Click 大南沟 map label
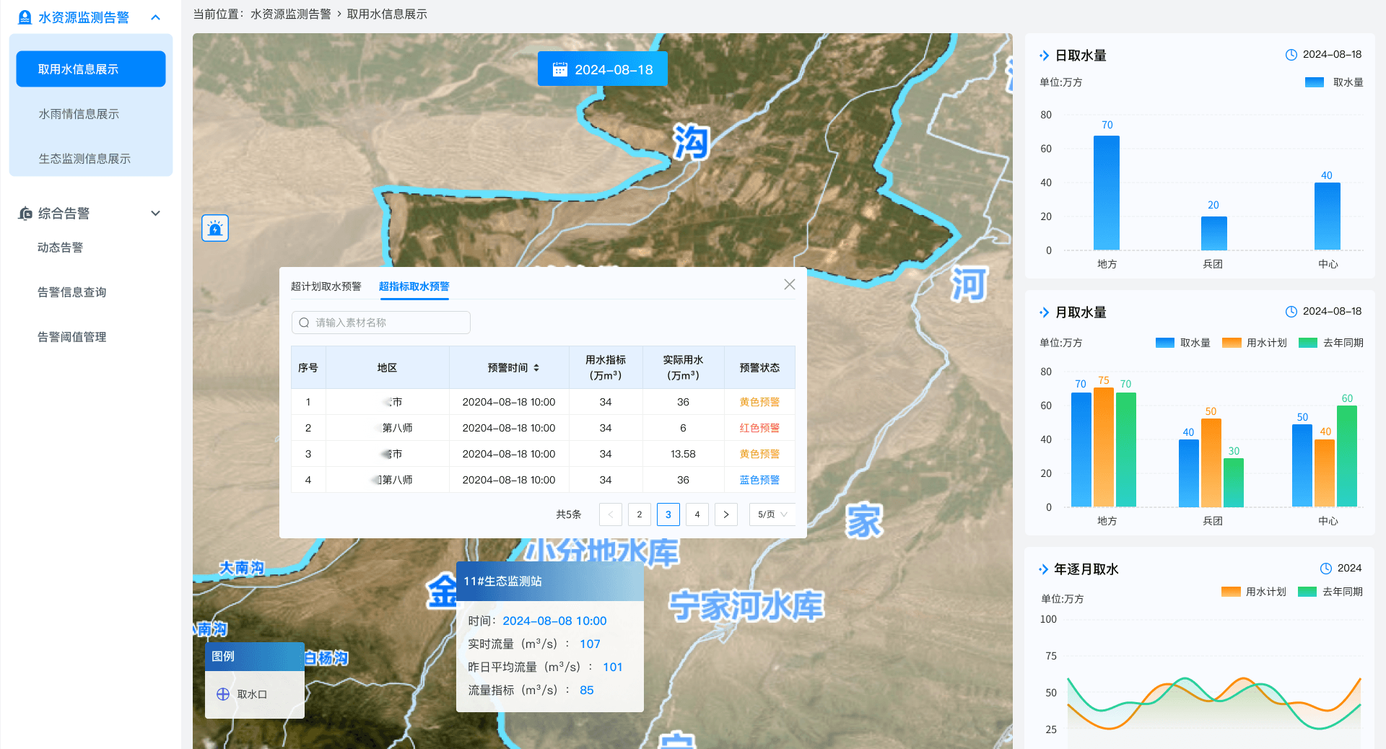Image resolution: width=1386 pixels, height=749 pixels. point(242,568)
